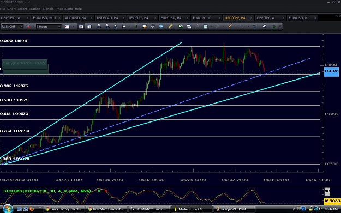Screen dimensions: 341x213
Task: Open the Price Alerts menu
Action: click(64, 9)
